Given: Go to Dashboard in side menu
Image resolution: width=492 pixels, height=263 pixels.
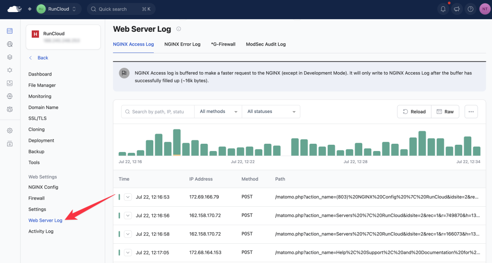Looking at the screenshot, I should click(x=40, y=74).
